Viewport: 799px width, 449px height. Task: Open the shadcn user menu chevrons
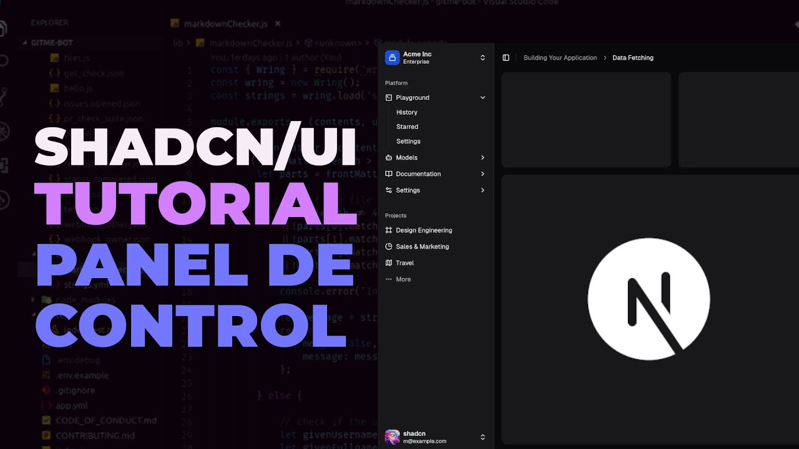483,437
